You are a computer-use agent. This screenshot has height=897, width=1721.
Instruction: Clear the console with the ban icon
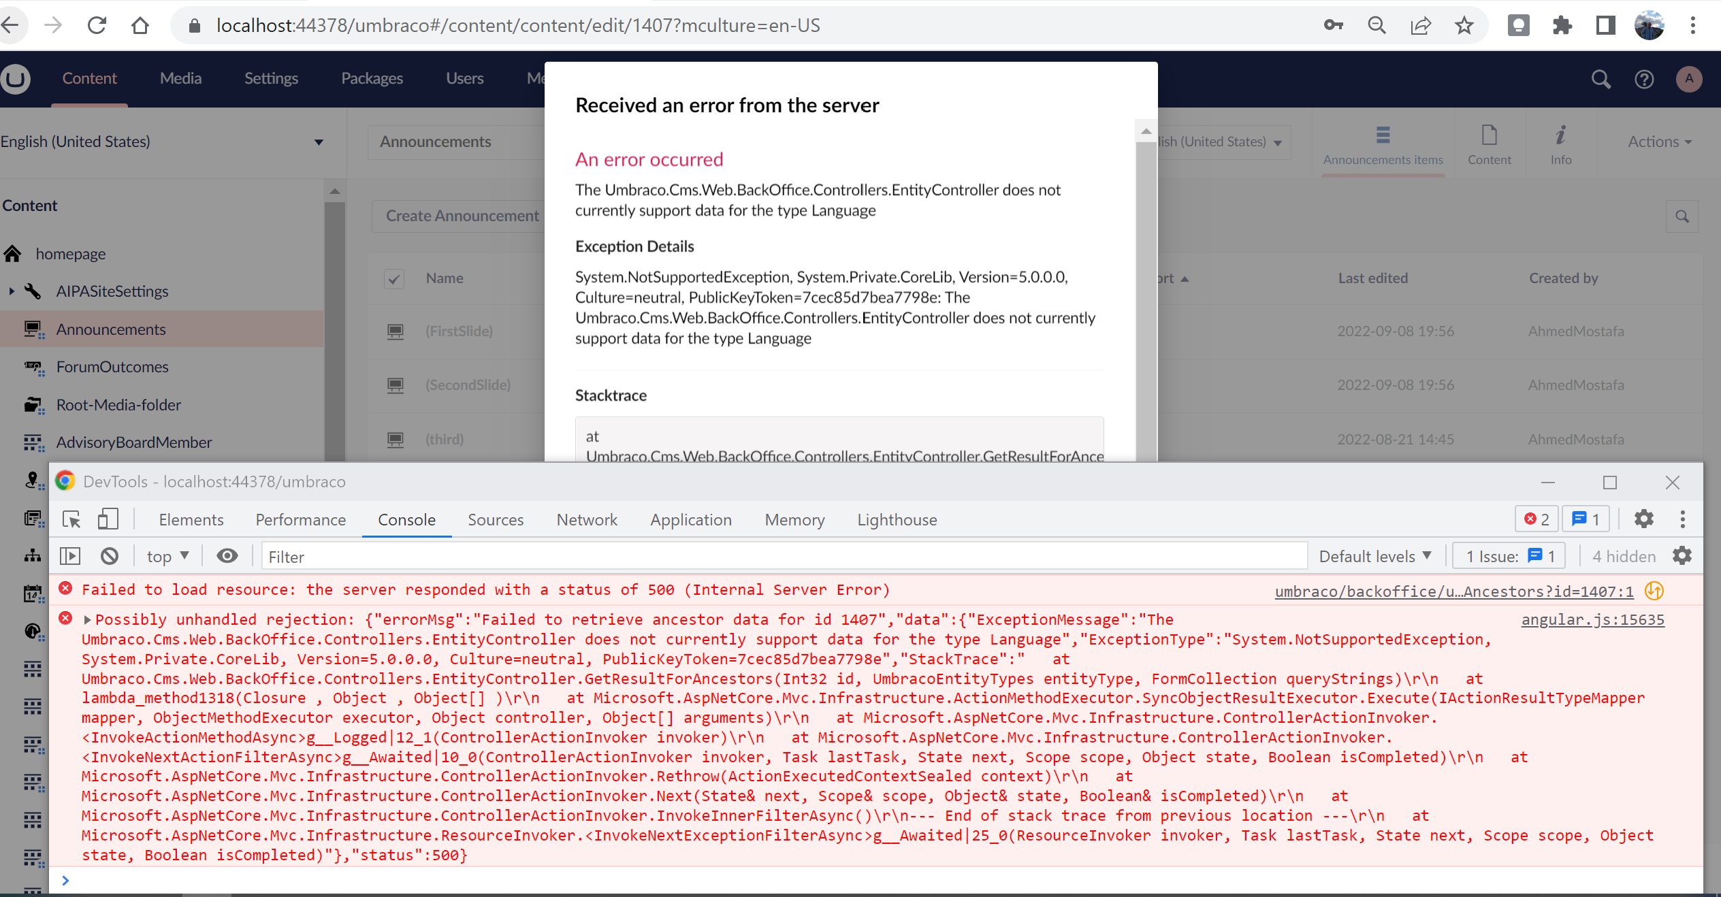click(x=109, y=556)
